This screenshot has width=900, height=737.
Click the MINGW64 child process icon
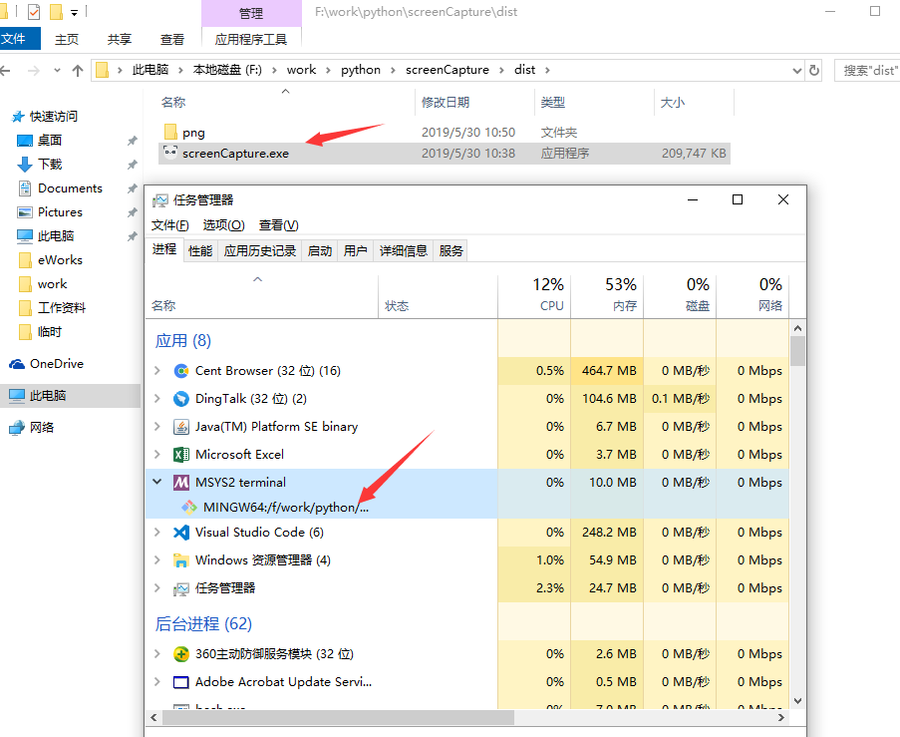(x=189, y=508)
